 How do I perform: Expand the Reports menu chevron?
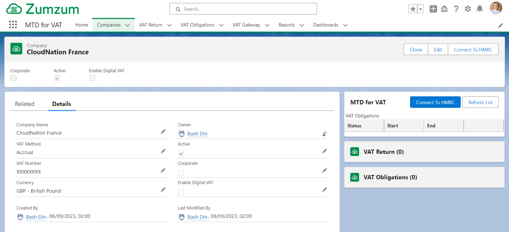coord(302,25)
